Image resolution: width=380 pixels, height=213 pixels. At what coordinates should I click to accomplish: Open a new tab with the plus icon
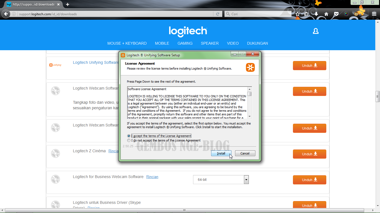pos(68,4)
